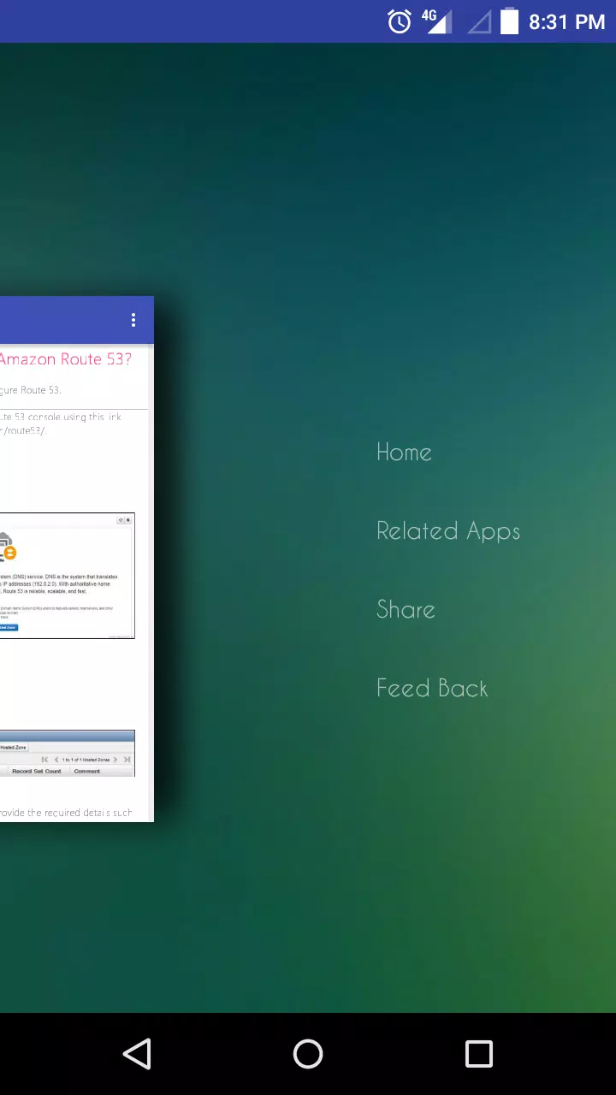
Task: Select the Share menu entry
Action: [x=406, y=609]
